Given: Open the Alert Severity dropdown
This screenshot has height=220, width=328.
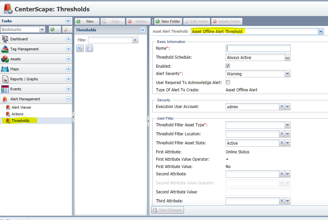Looking at the screenshot, I should coord(287,74).
